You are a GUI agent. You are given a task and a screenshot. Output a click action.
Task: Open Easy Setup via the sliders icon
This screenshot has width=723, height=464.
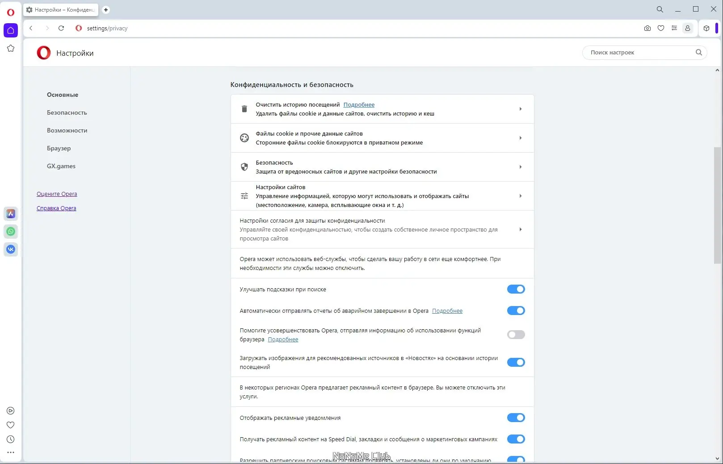pos(674,28)
